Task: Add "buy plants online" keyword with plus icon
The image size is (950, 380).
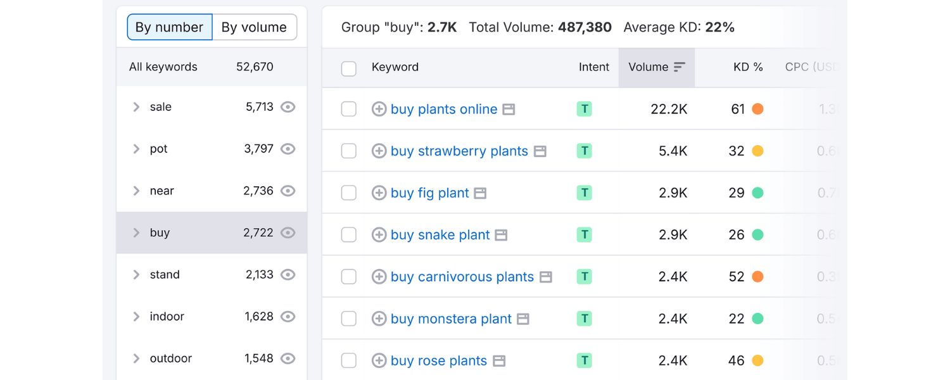Action: (x=379, y=109)
